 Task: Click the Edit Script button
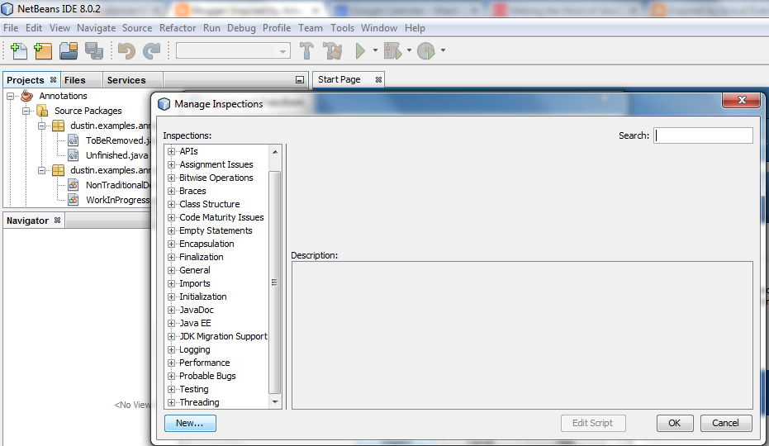(593, 423)
